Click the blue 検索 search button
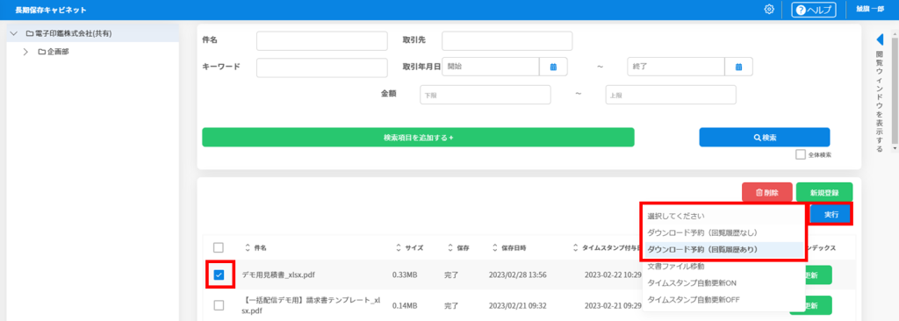 [x=765, y=138]
